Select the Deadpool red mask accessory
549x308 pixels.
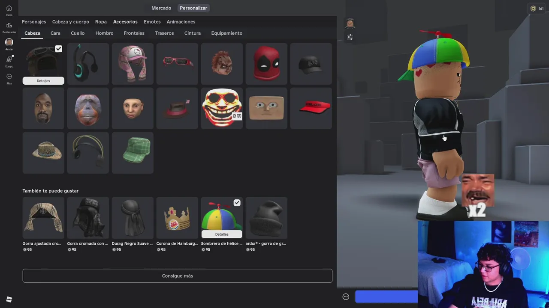pyautogui.click(x=266, y=64)
